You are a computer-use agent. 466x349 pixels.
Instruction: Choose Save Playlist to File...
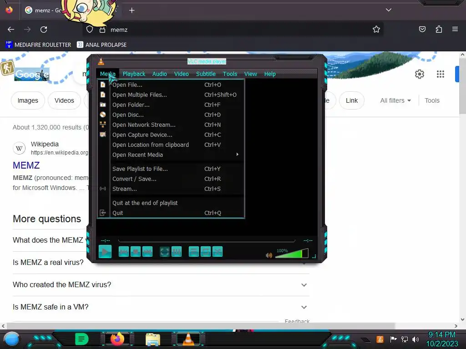point(171,169)
